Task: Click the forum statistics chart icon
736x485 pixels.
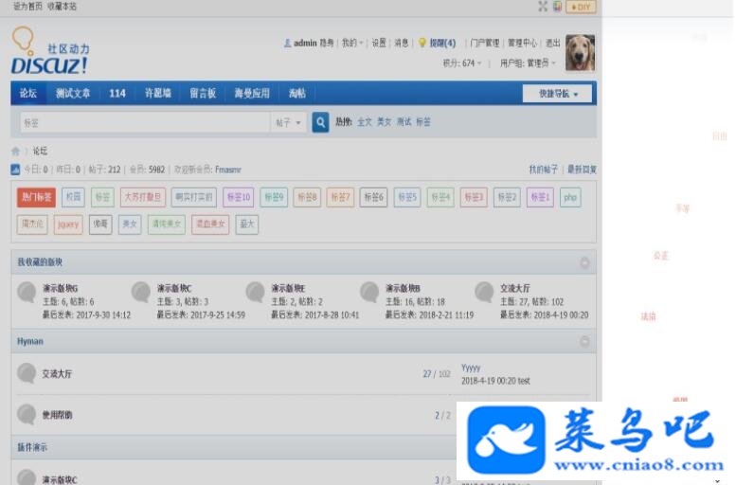Action: pyautogui.click(x=15, y=170)
